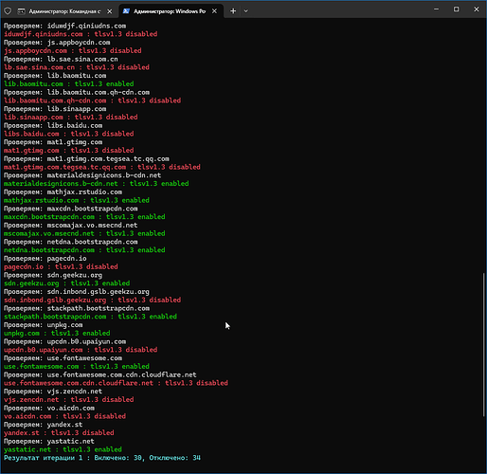Click the vertical scrollbar thumb
487x474 pixels.
483,345
